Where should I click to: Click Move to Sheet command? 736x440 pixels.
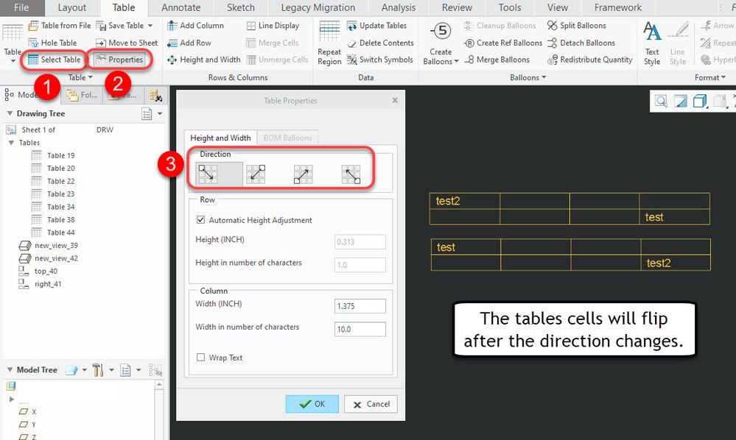tap(127, 43)
